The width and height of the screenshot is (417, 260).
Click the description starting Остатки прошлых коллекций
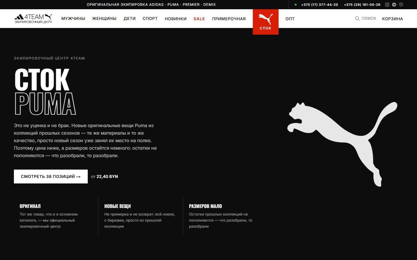[x=221, y=220]
